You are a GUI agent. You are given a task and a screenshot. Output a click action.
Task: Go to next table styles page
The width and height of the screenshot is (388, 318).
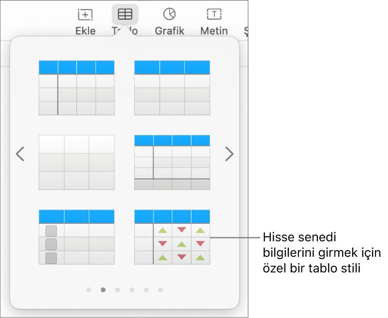[229, 154]
